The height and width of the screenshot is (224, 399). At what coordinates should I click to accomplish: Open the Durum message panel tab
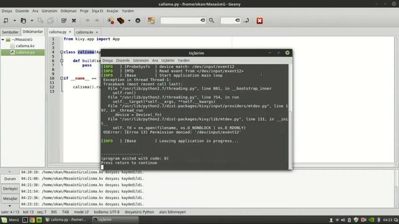tap(10, 179)
